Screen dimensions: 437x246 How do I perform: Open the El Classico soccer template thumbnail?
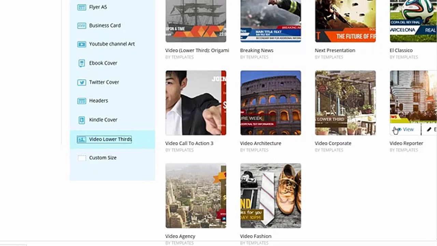(413, 21)
